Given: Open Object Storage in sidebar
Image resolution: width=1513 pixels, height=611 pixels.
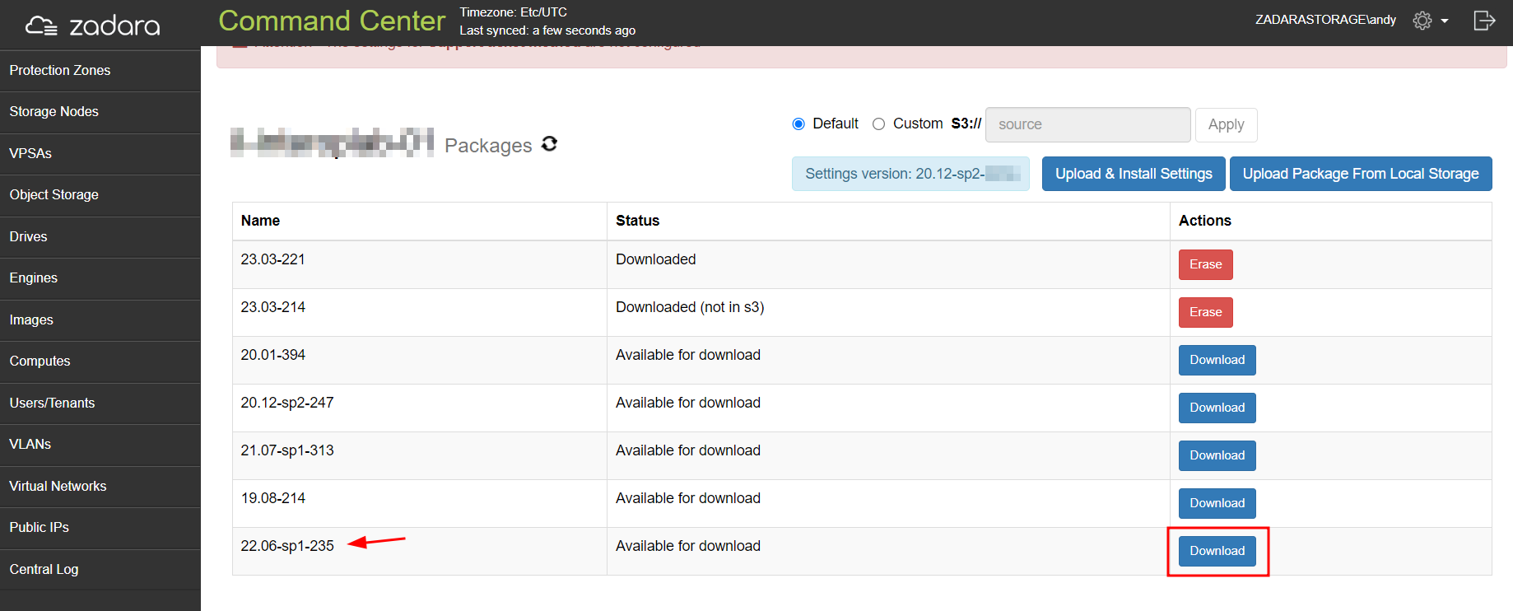Looking at the screenshot, I should (100, 195).
